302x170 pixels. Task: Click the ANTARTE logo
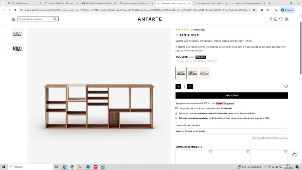click(150, 19)
